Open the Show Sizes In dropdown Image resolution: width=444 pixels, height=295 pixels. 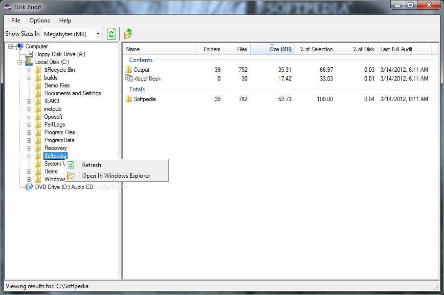coord(98,34)
